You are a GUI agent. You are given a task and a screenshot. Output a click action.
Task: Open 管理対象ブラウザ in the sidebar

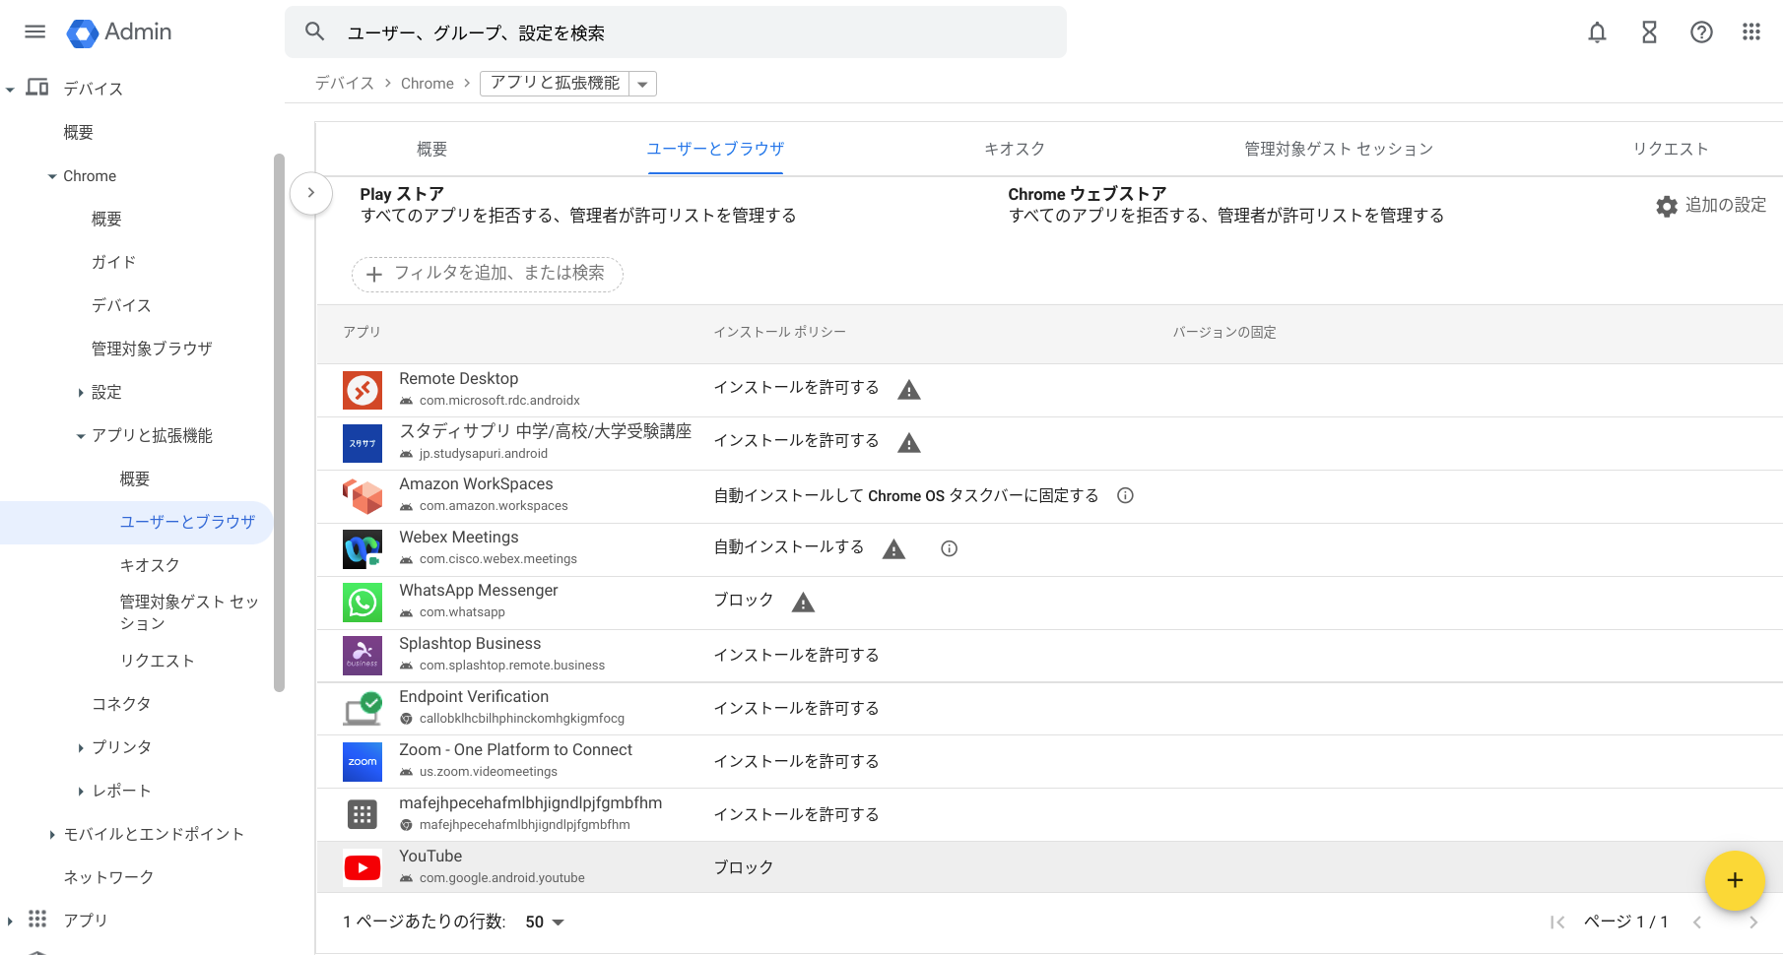152,349
